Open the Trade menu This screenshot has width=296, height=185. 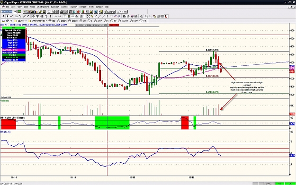[x=91, y=7]
